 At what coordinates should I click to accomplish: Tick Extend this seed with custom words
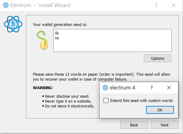click(x=106, y=100)
